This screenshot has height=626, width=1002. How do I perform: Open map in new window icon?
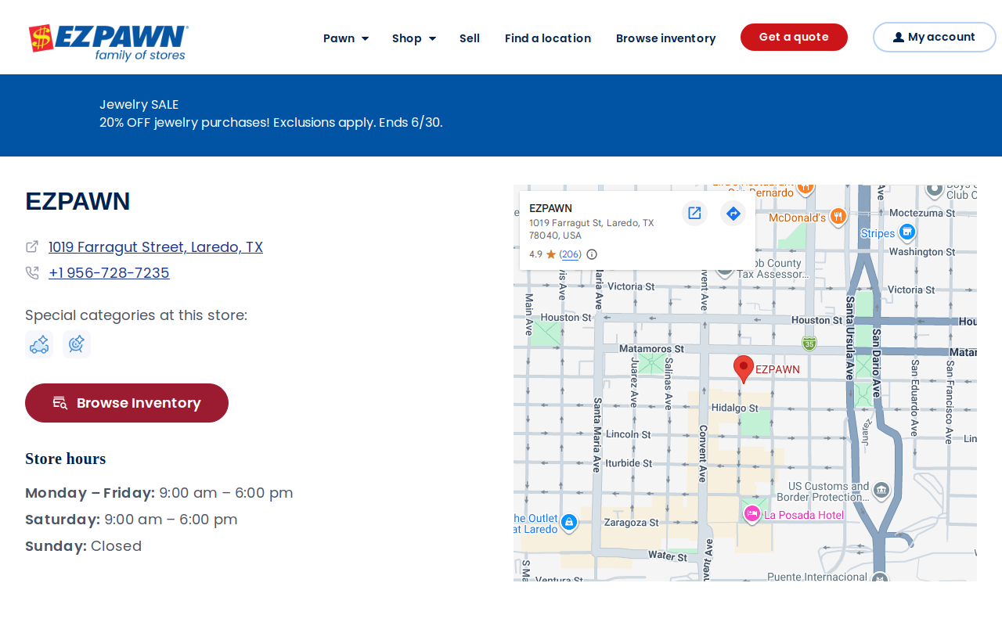point(694,213)
